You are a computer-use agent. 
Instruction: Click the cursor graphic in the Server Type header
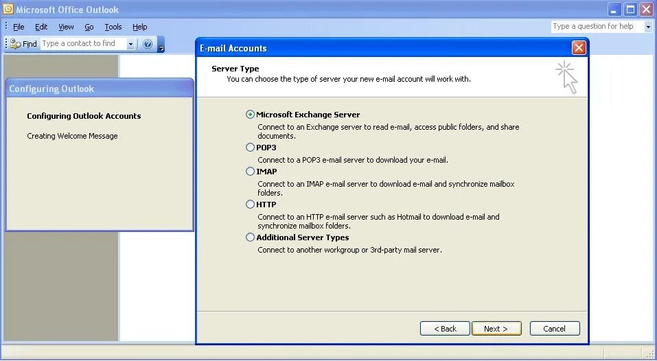pyautogui.click(x=567, y=78)
